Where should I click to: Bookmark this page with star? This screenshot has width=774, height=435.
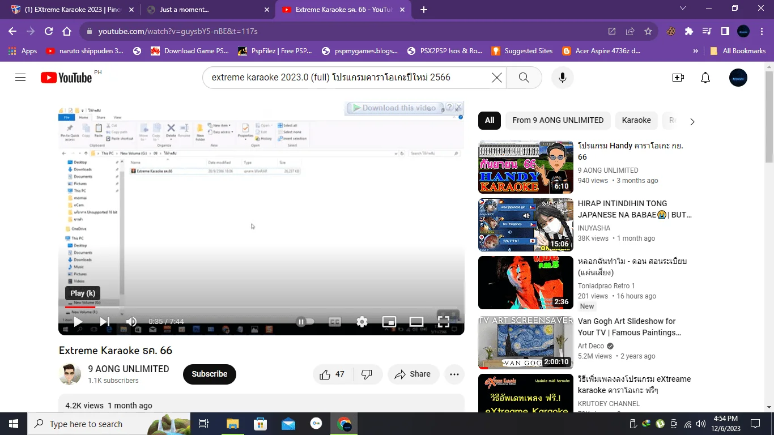(648, 32)
